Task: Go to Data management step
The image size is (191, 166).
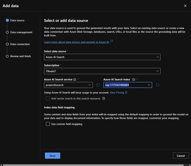Action: coord(21,32)
